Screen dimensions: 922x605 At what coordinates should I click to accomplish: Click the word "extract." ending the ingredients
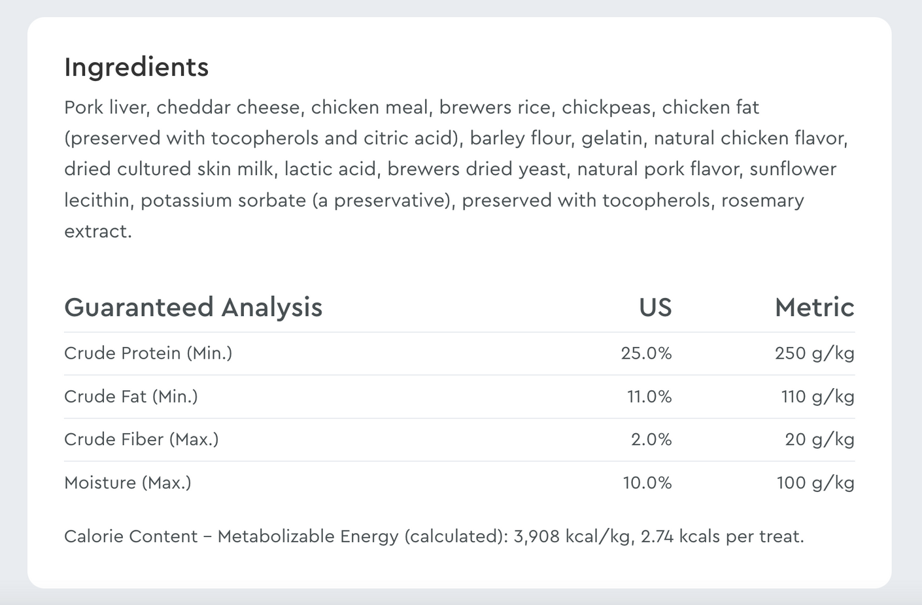(97, 231)
